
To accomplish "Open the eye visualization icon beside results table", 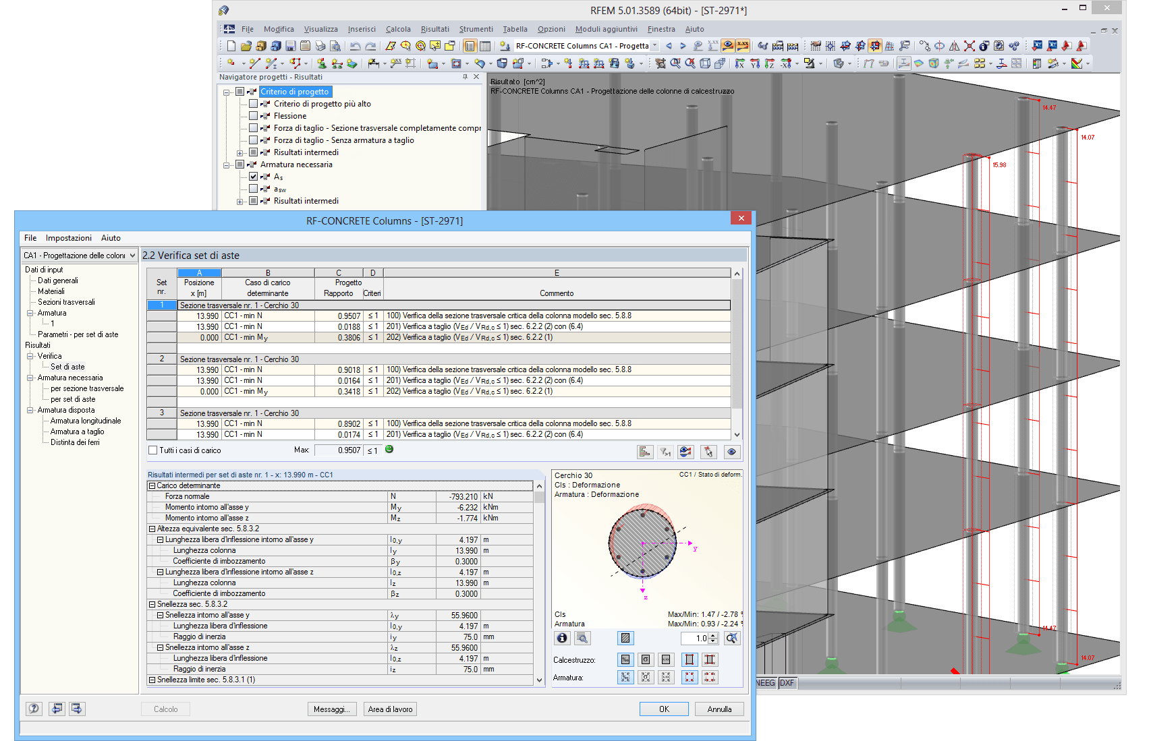I will tap(733, 452).
